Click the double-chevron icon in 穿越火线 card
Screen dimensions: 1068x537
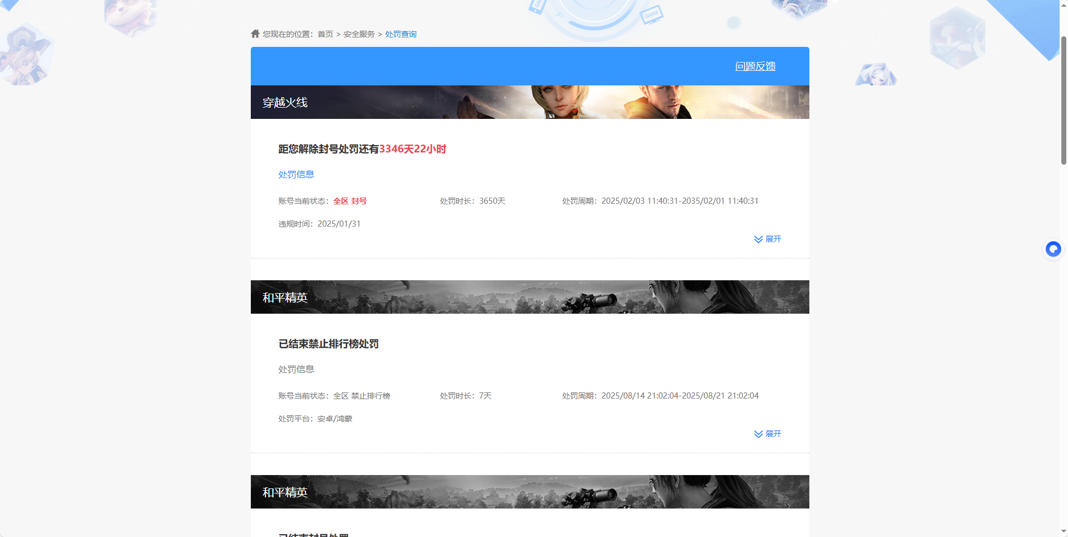[x=758, y=239]
